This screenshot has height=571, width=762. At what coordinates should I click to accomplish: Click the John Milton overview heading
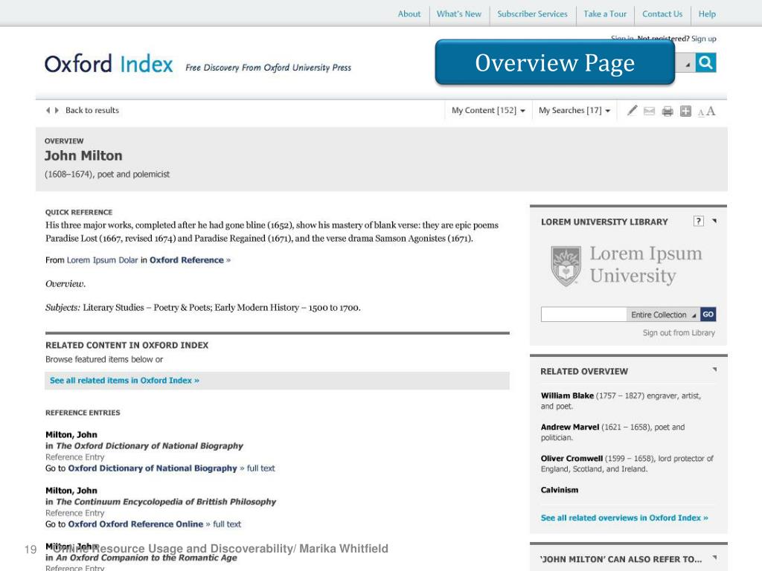(x=83, y=156)
